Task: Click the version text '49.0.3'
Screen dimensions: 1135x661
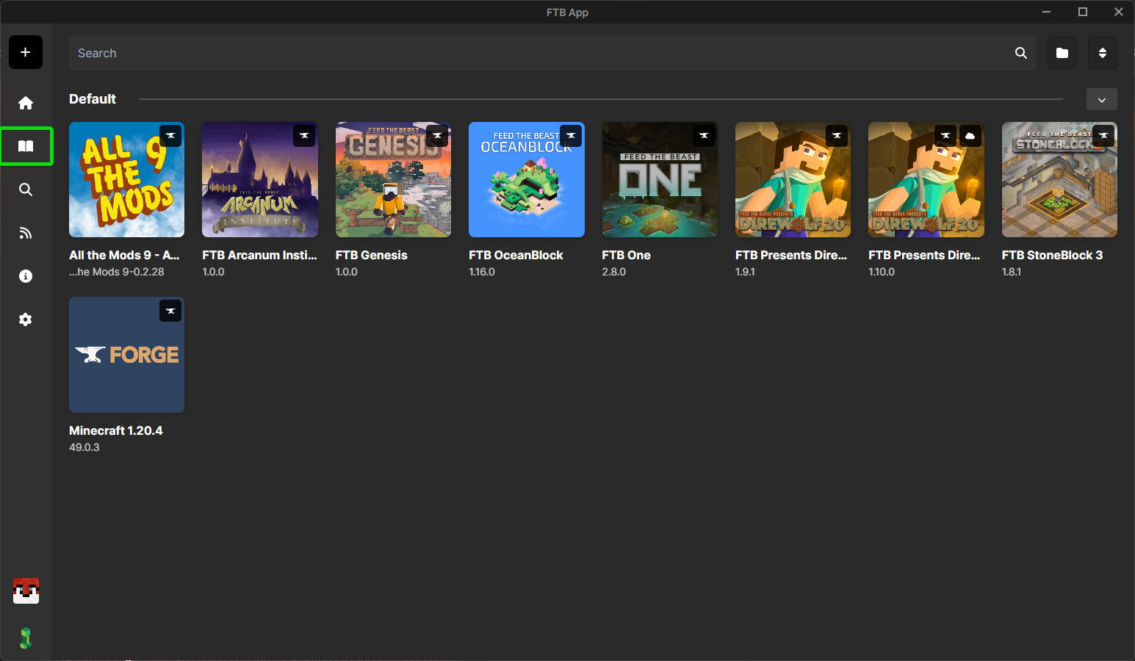Action: (x=84, y=447)
